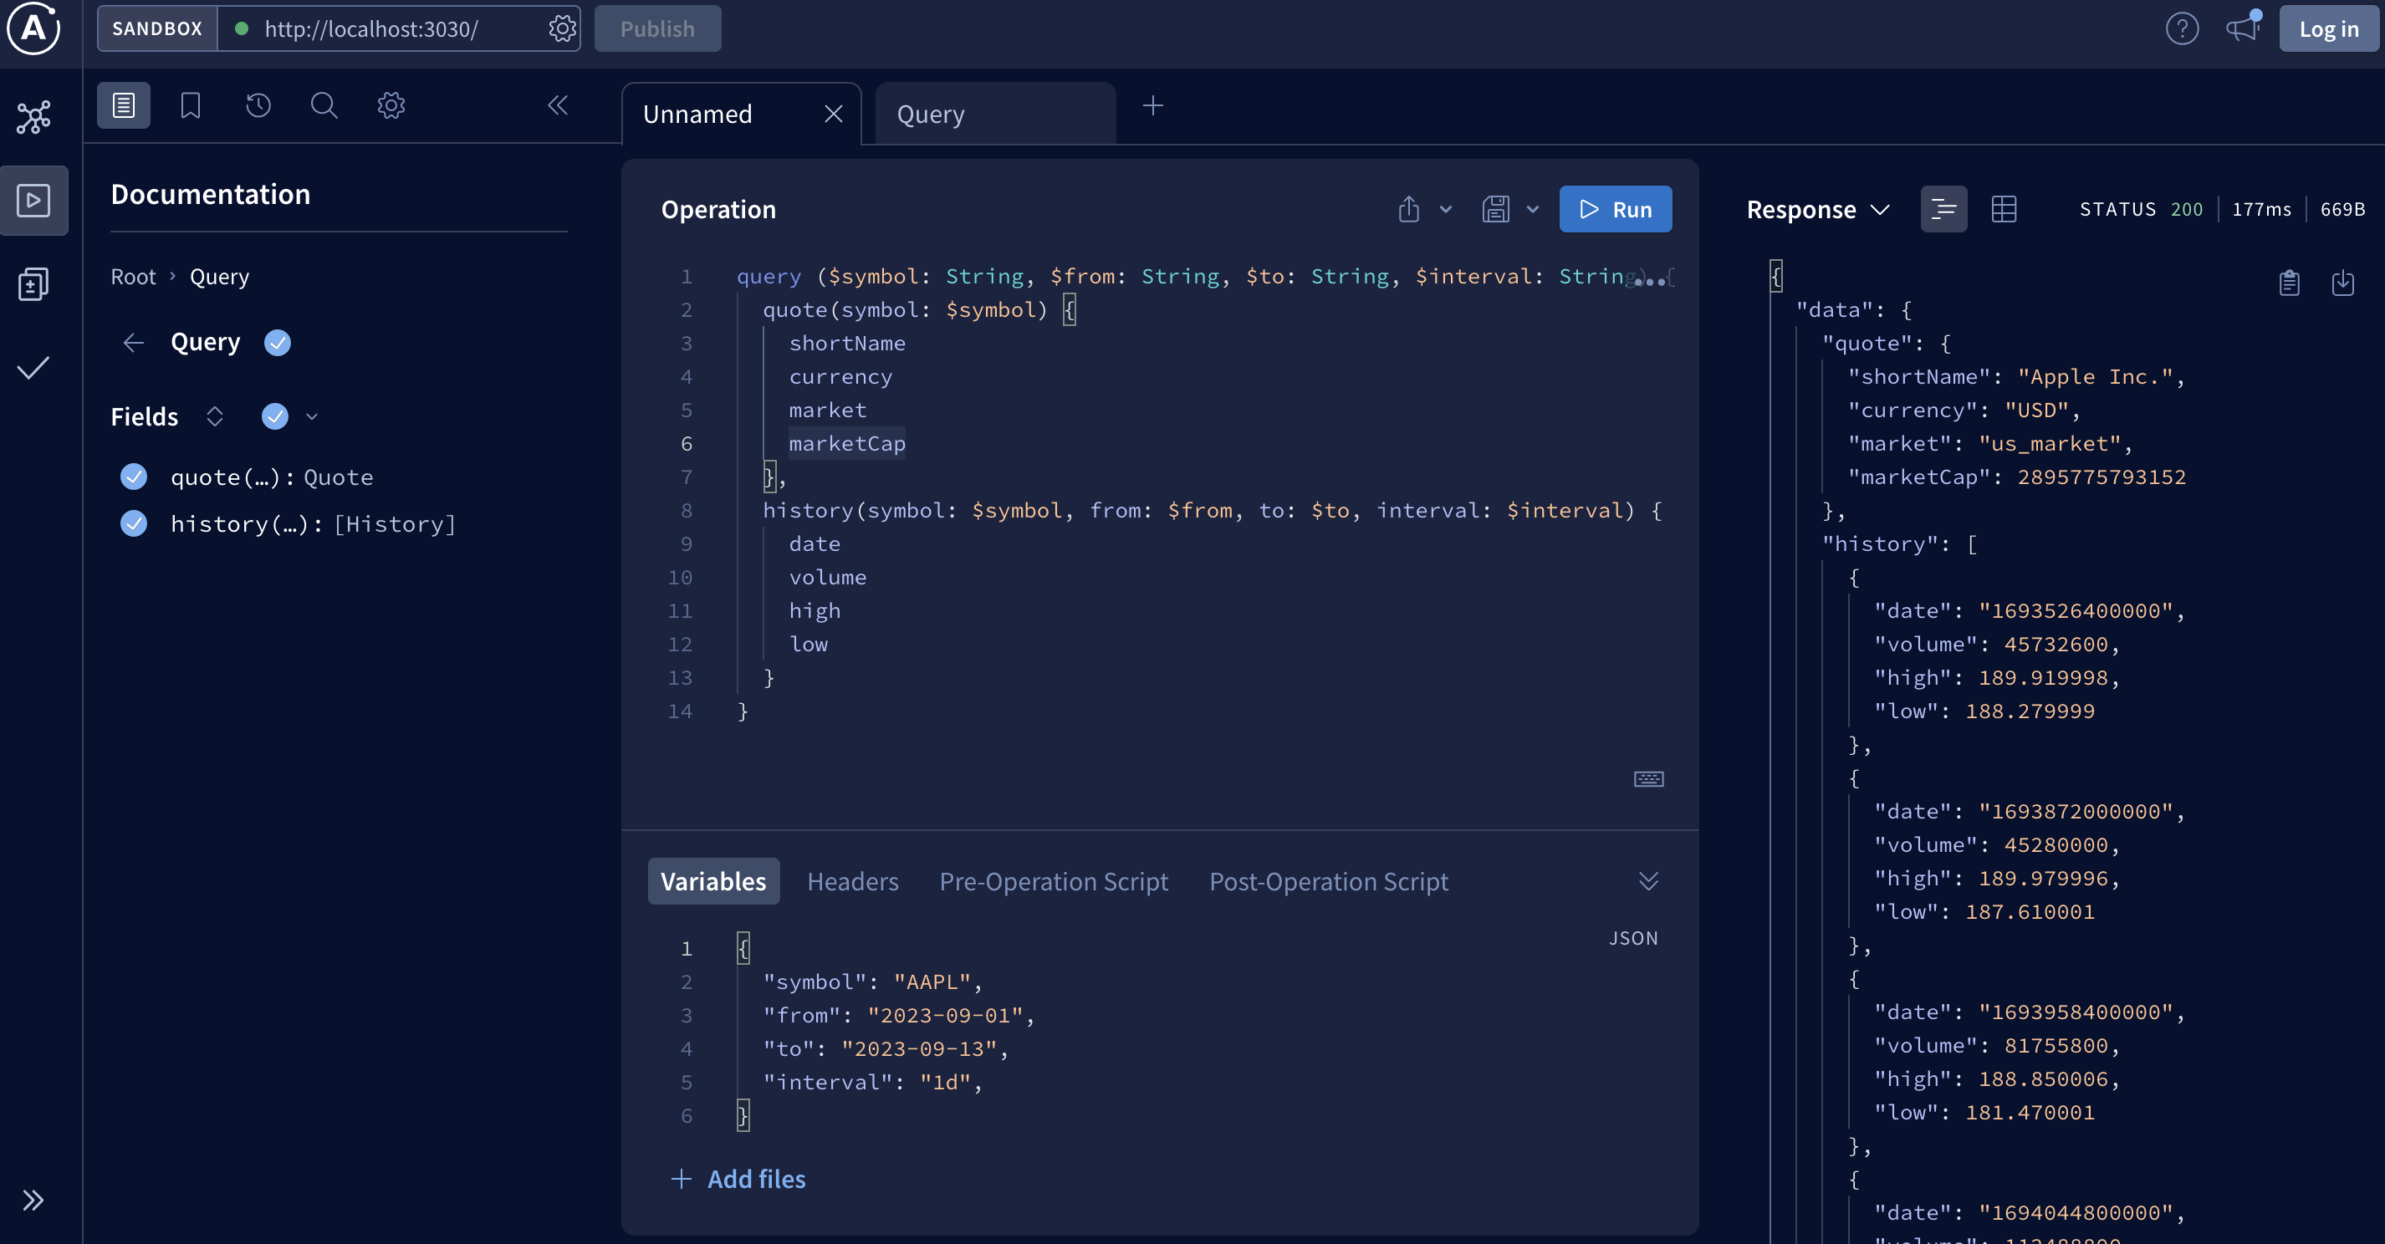Click Add files
Viewport: 2385px width, 1244px height.
click(738, 1179)
